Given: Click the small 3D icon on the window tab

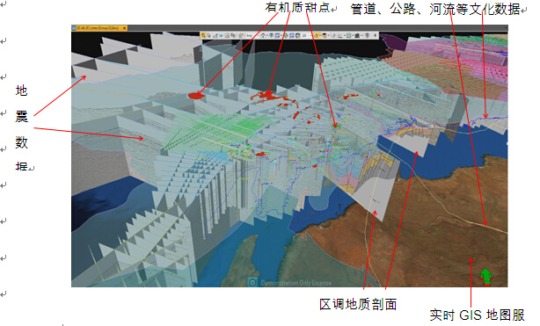Looking at the screenshot, I should tap(74, 28).
